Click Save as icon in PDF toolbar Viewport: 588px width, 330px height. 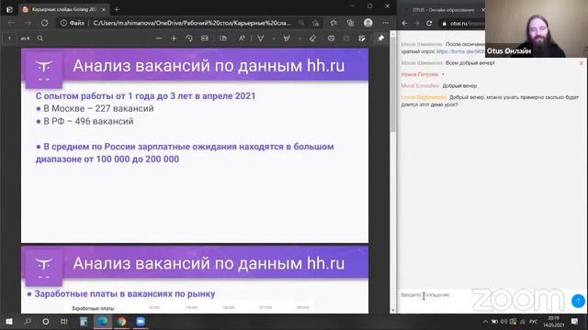coord(361,38)
